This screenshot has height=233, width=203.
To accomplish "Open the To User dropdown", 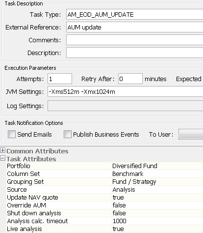I will point(191,134).
